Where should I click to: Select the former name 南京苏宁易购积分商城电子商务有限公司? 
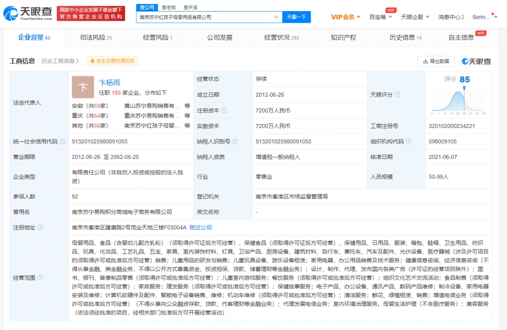(x=122, y=212)
